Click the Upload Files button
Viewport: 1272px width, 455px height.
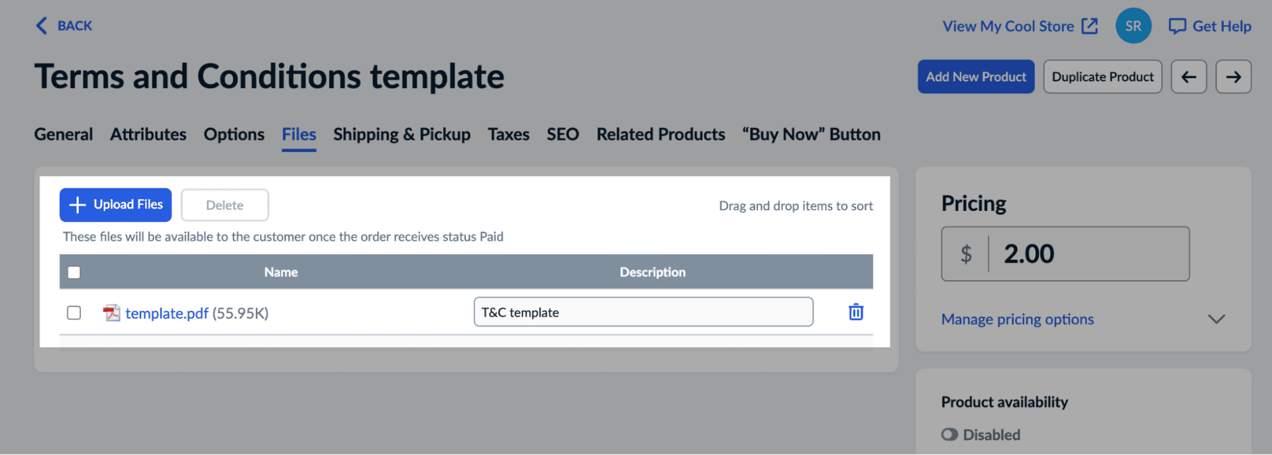[115, 205]
